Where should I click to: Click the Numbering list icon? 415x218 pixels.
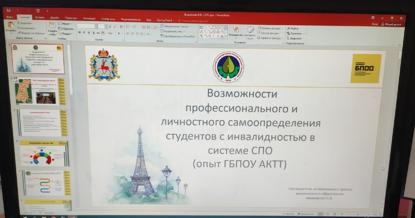135,27
